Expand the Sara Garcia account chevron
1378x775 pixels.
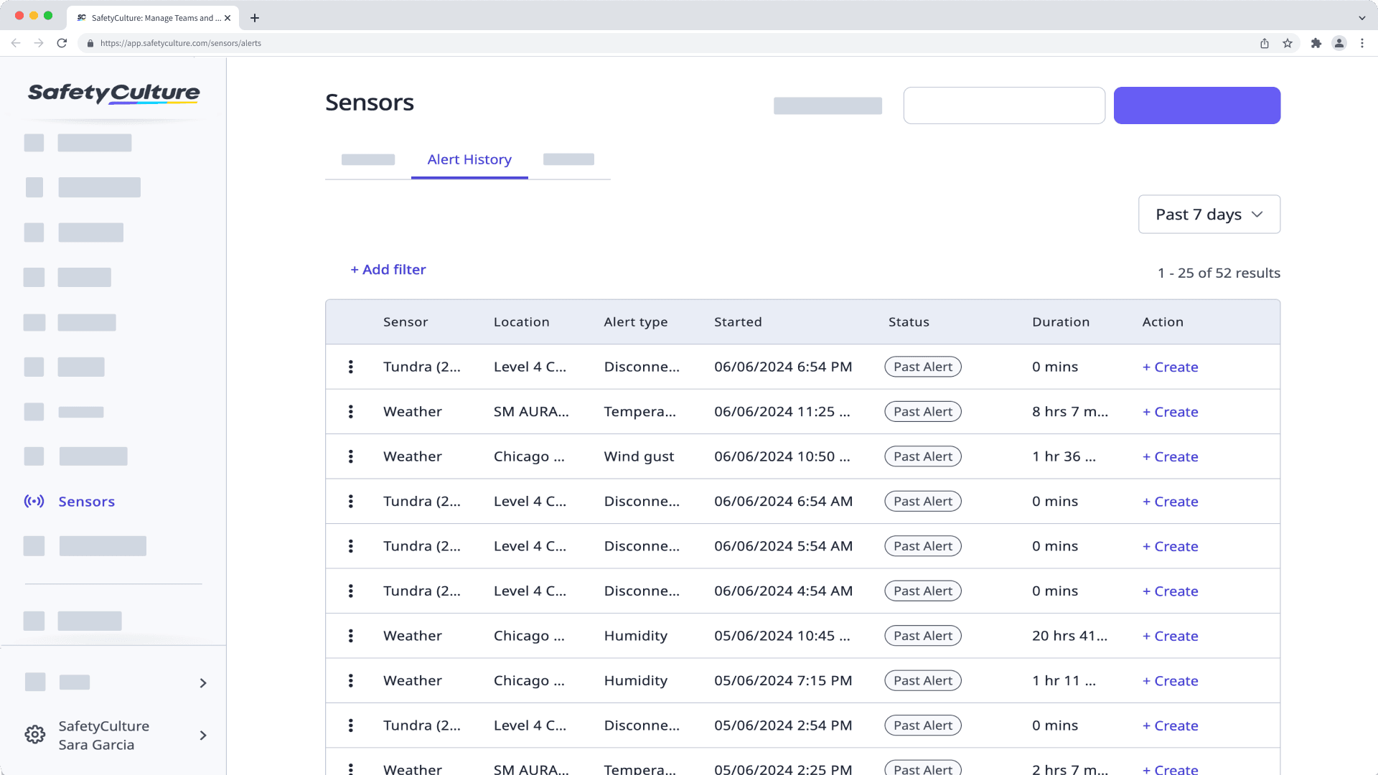click(x=202, y=736)
